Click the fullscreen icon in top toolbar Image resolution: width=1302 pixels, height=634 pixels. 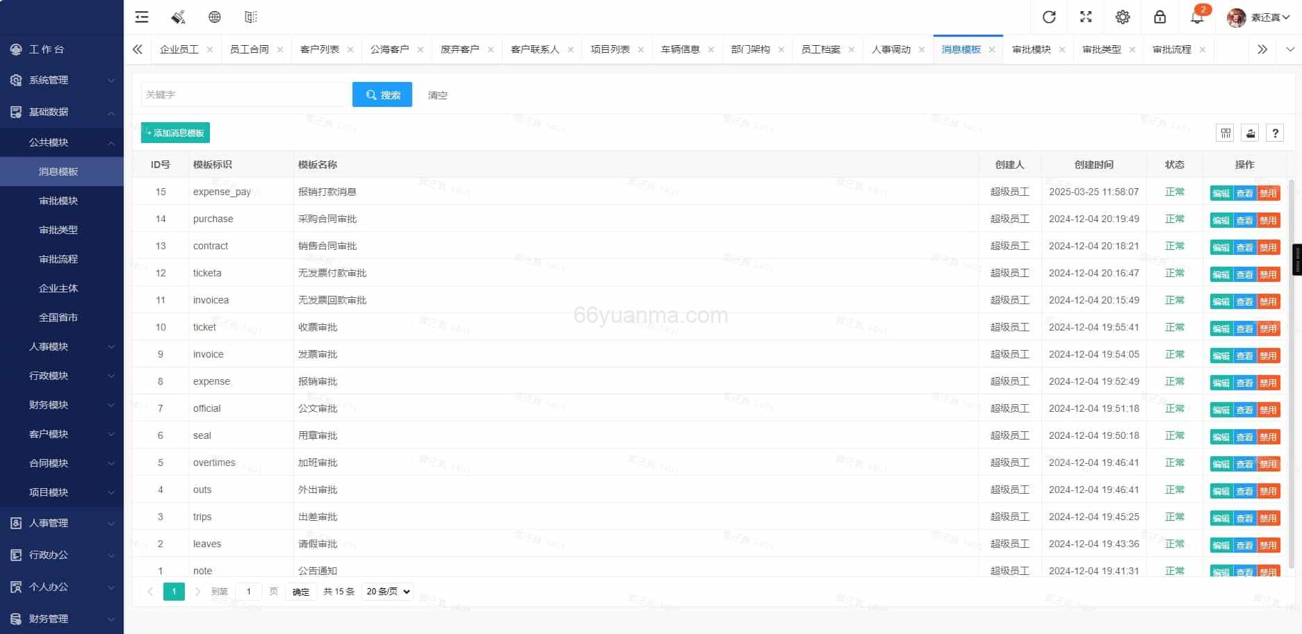pos(1085,17)
